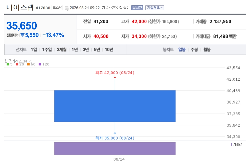Click the purple volume bar for 08/24

coord(115,149)
